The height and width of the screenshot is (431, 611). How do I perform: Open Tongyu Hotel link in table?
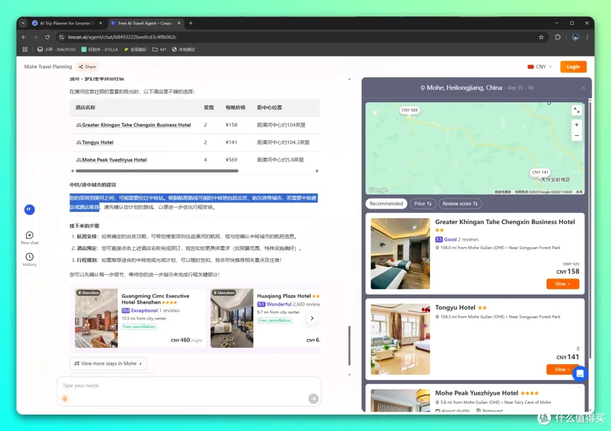tap(97, 143)
